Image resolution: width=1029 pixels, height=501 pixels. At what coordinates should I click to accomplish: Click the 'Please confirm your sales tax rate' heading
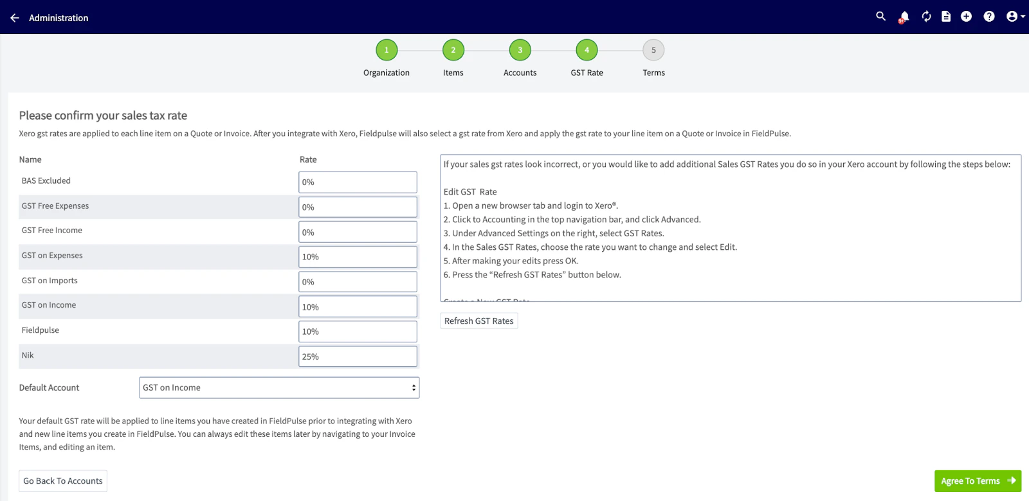click(x=103, y=116)
